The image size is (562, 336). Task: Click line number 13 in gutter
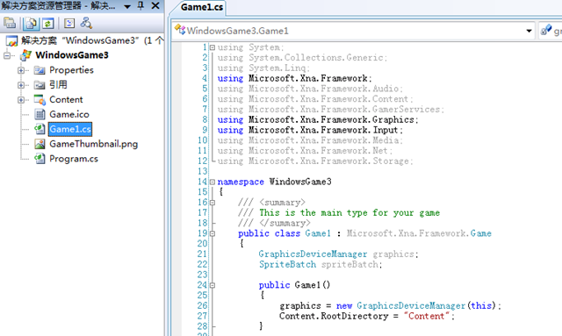[x=203, y=171]
